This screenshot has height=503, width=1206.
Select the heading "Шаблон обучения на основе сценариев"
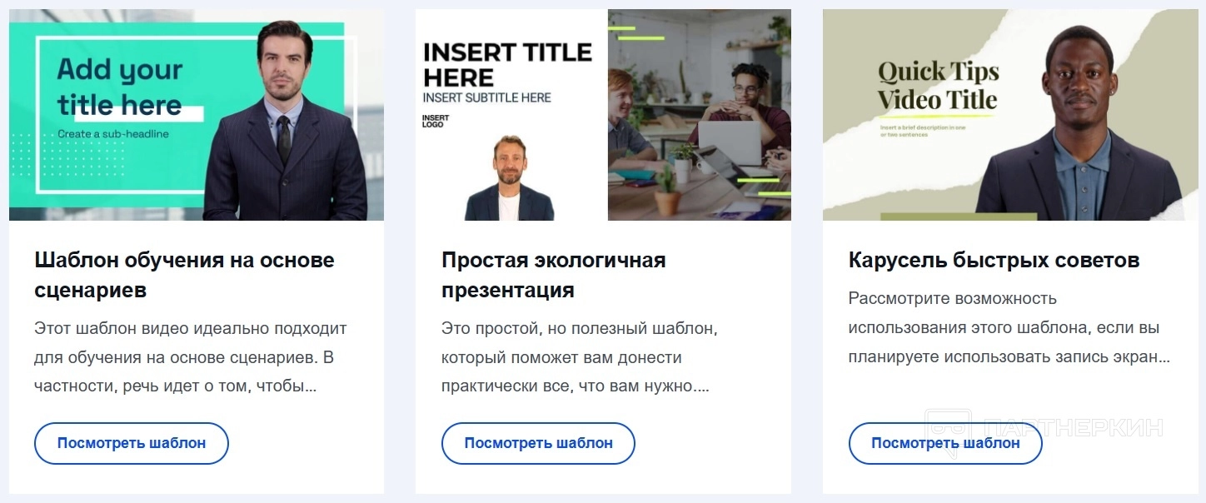tap(185, 275)
